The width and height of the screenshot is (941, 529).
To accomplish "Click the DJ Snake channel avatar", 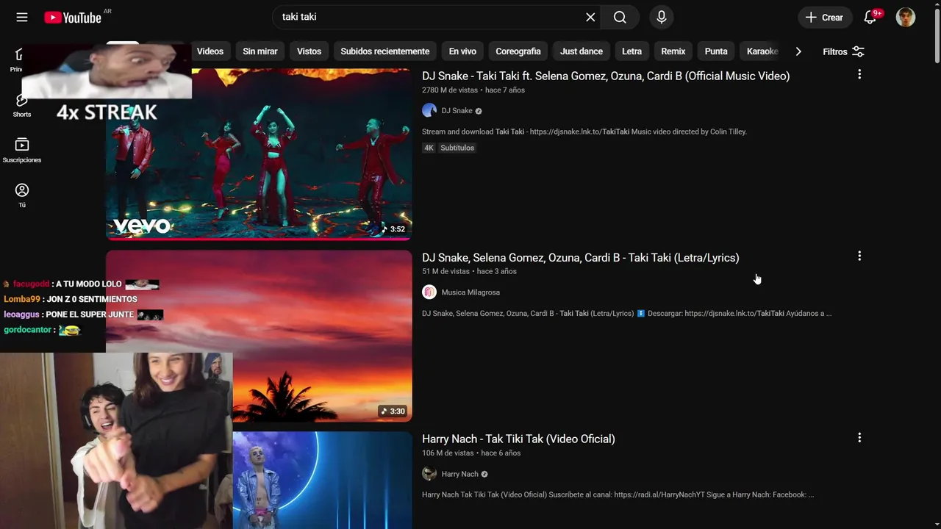I will [x=429, y=111].
